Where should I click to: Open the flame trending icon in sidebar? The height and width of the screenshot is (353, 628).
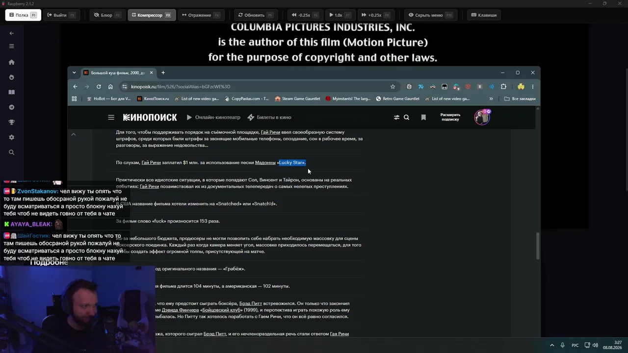pos(12,77)
